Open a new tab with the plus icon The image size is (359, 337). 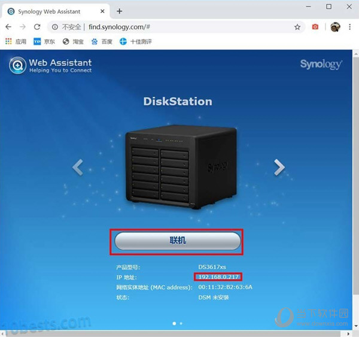coord(119,11)
